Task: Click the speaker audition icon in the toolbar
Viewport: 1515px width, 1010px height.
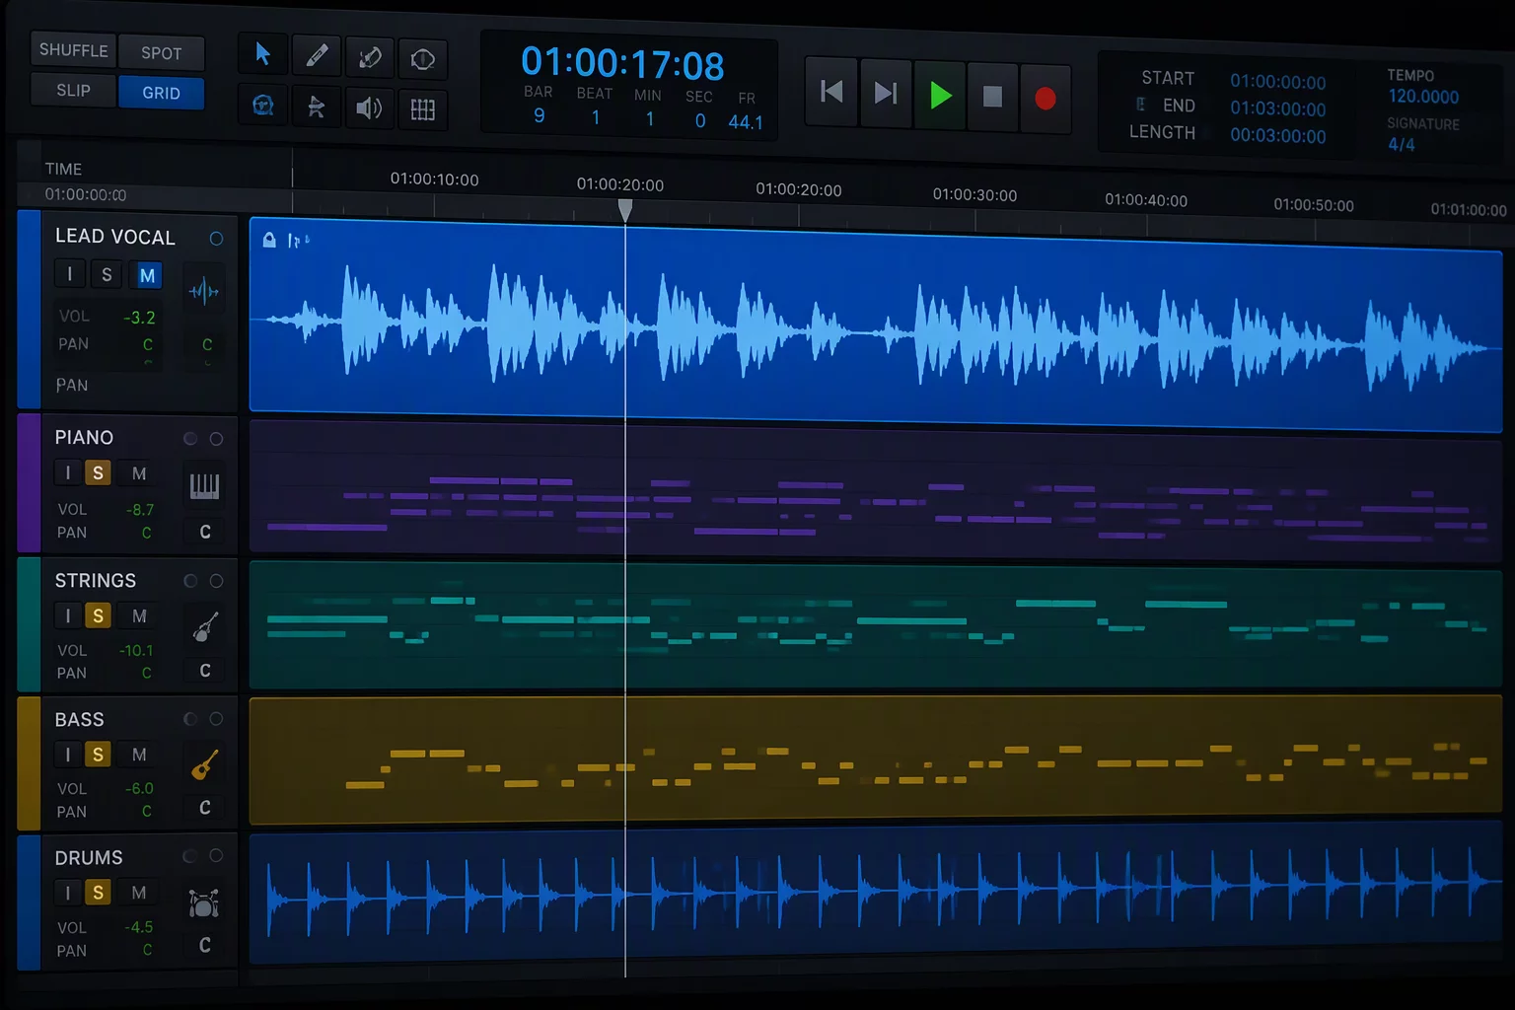Action: tap(369, 108)
